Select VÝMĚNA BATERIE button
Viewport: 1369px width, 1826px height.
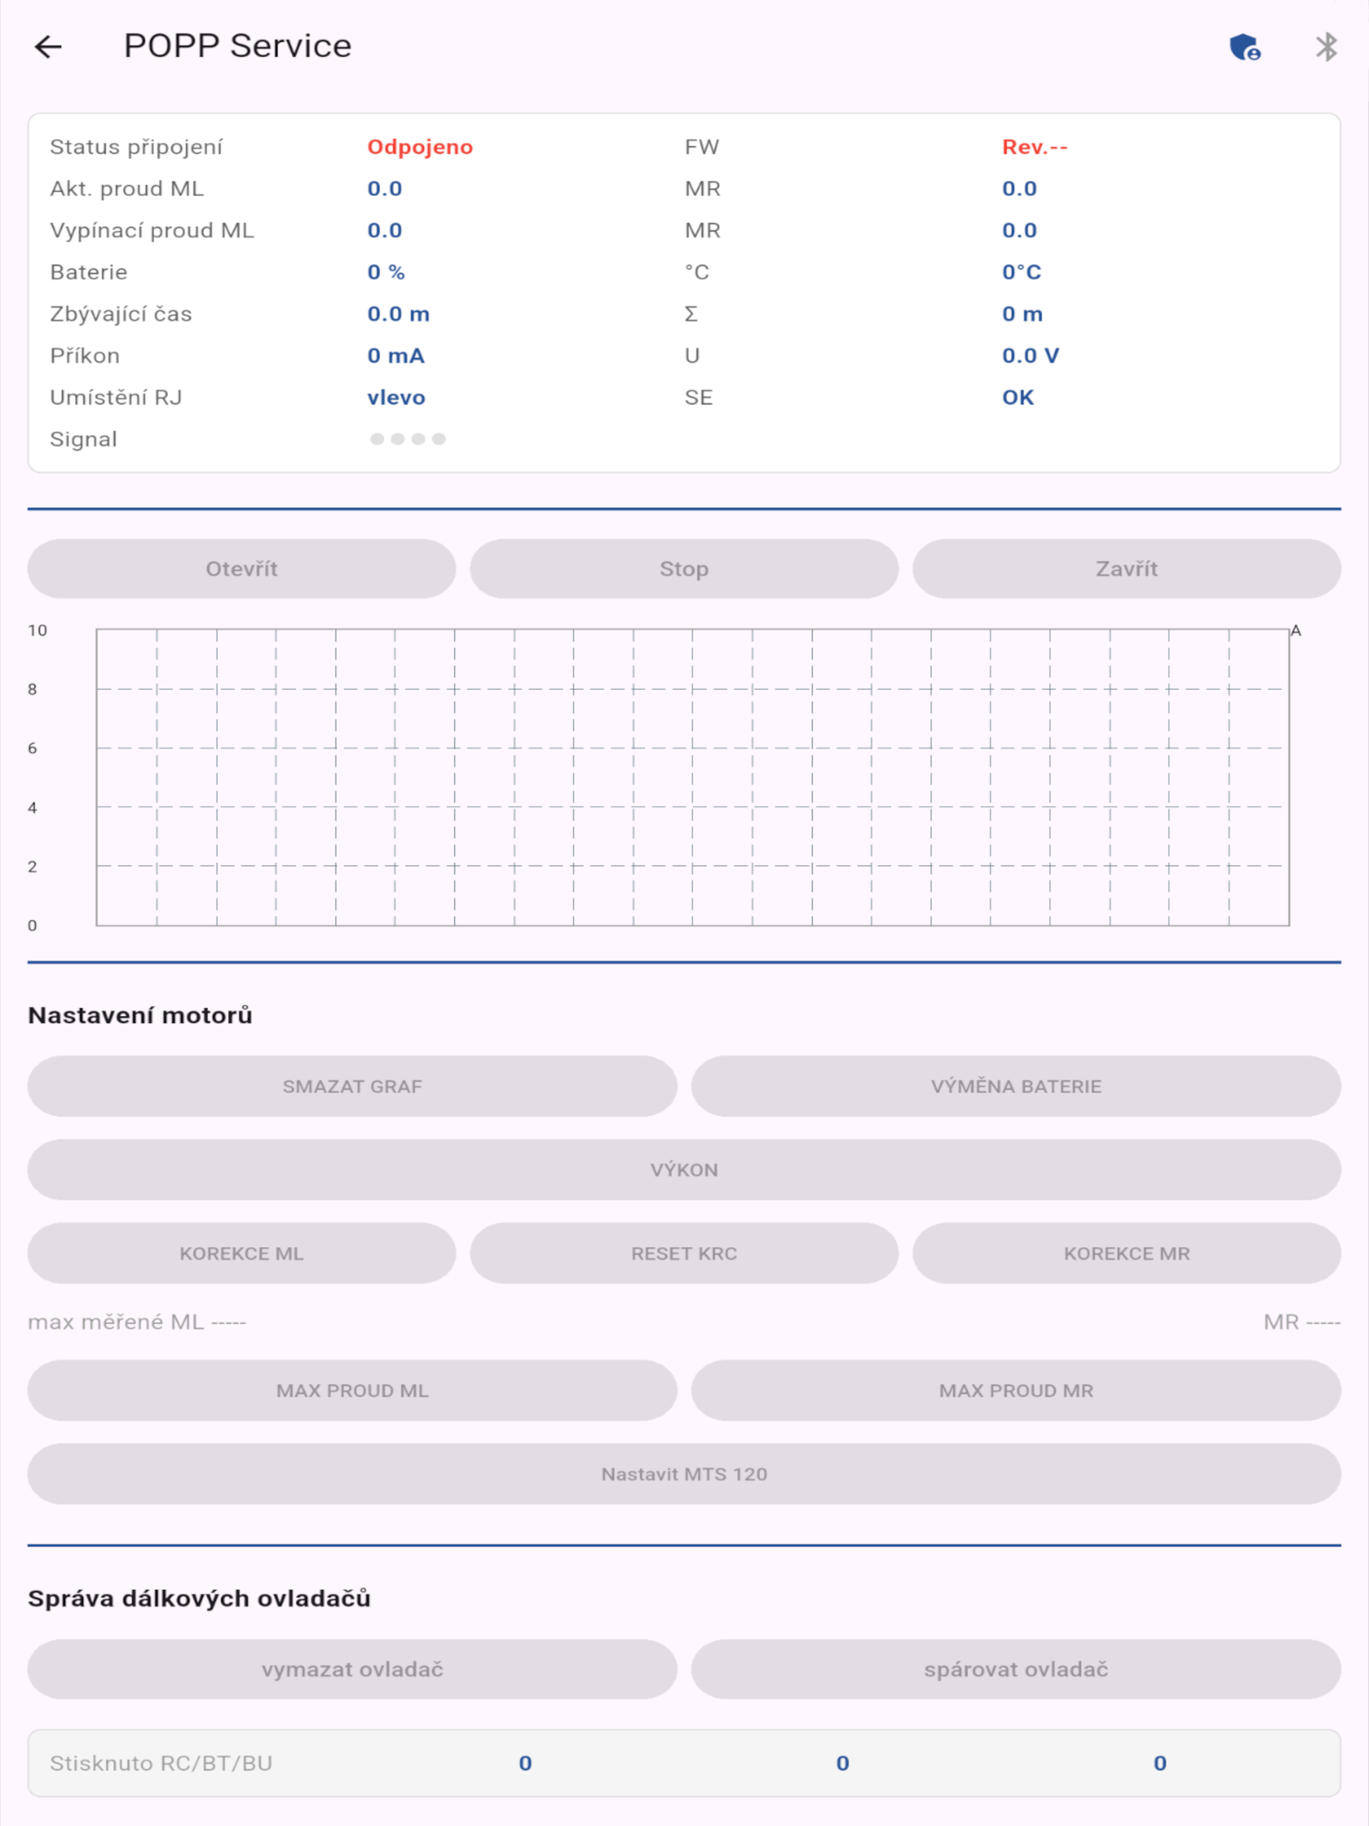point(1016,1086)
